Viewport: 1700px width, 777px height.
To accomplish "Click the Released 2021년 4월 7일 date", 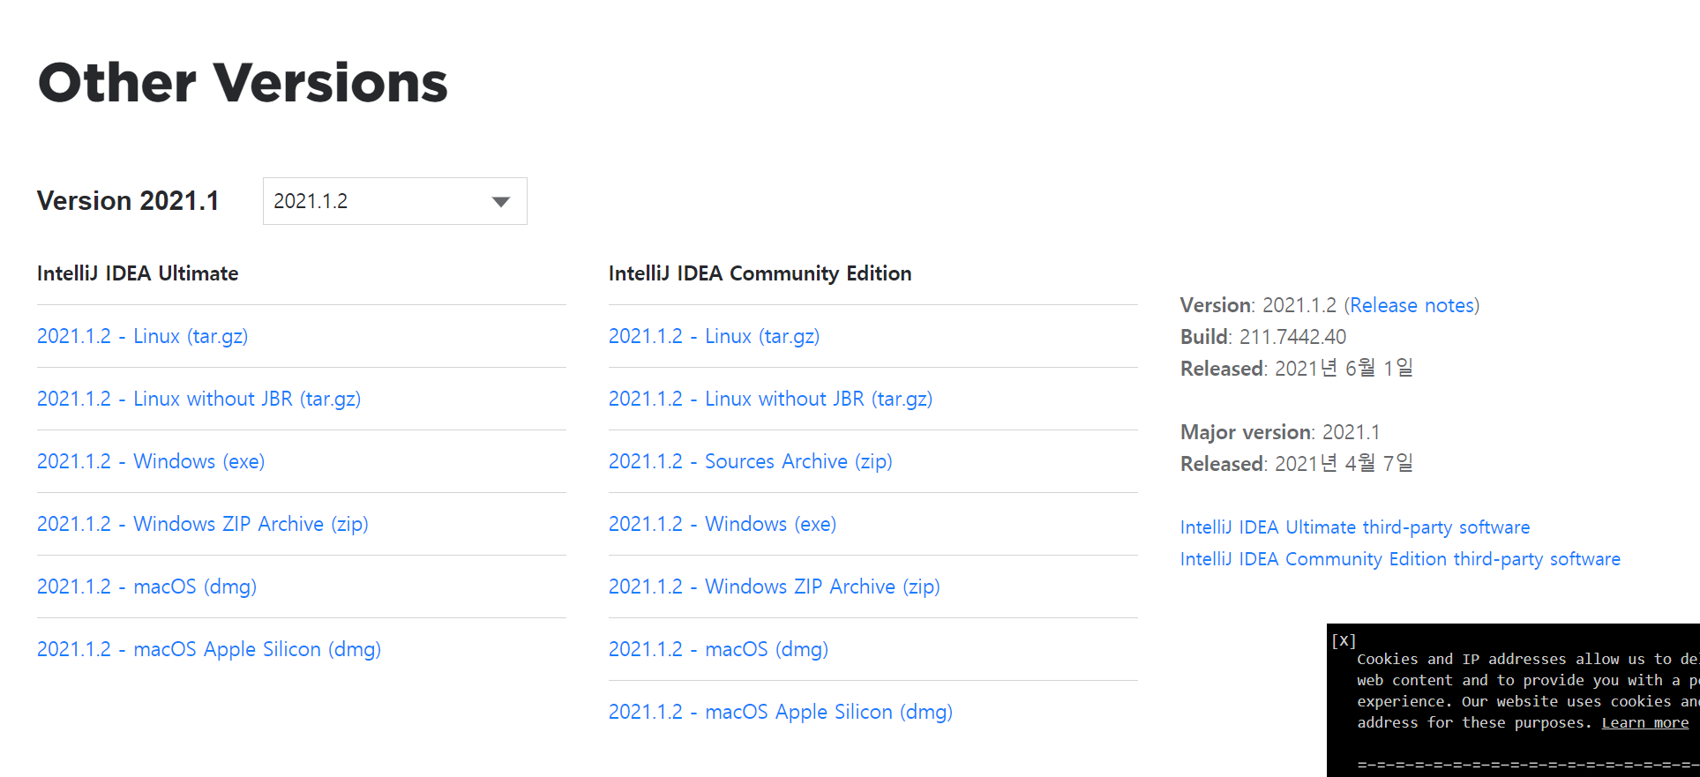I will click(1297, 464).
